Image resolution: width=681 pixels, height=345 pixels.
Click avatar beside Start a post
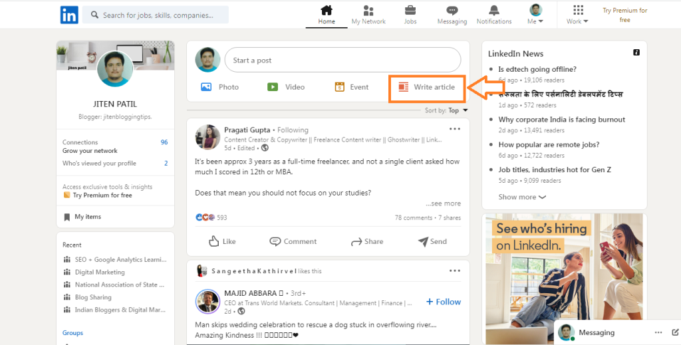tap(207, 60)
